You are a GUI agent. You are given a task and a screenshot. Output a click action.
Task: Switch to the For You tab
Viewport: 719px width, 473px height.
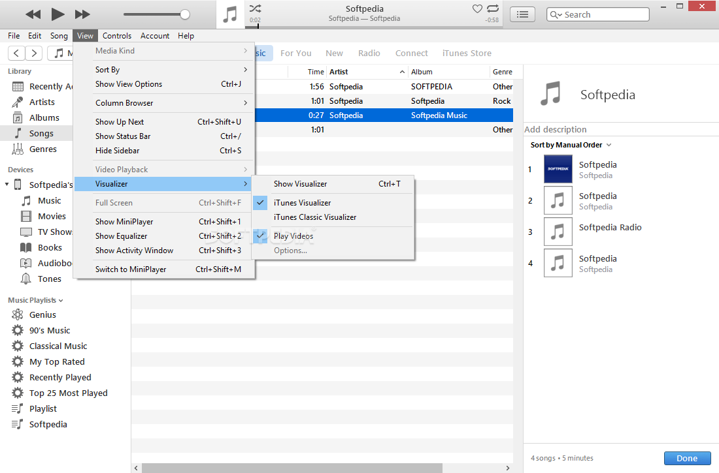coord(295,53)
